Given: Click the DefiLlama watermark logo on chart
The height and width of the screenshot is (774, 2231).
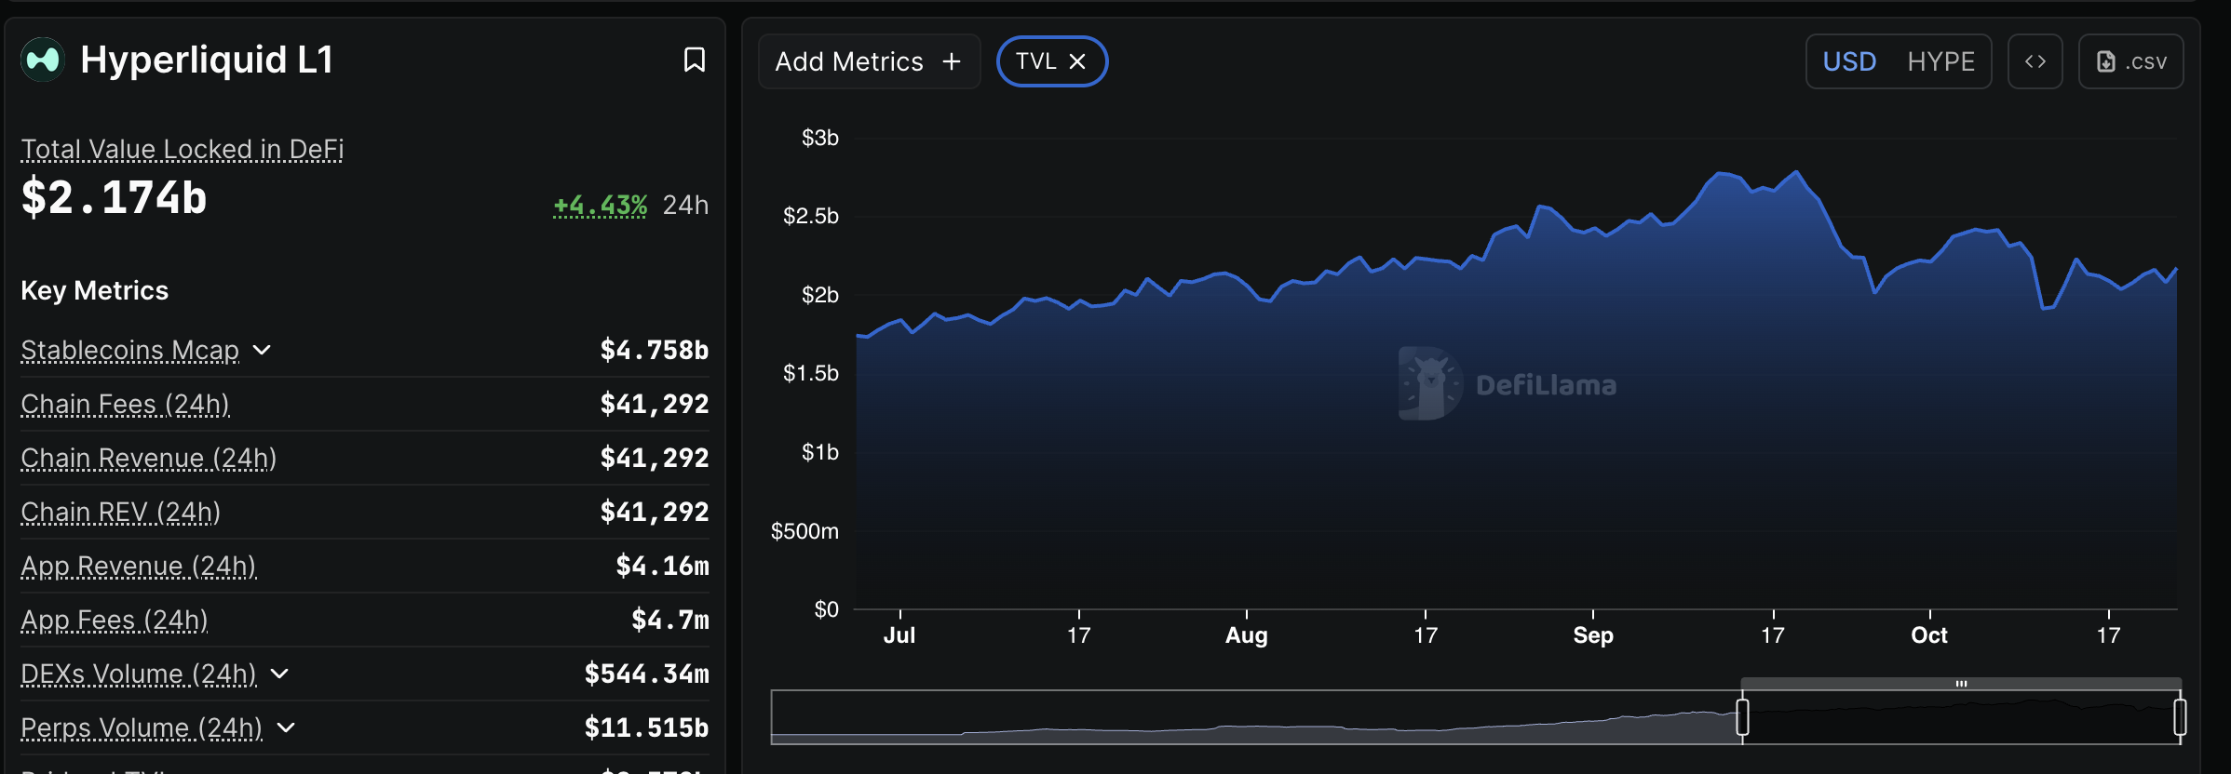Looking at the screenshot, I should coord(1429,383).
